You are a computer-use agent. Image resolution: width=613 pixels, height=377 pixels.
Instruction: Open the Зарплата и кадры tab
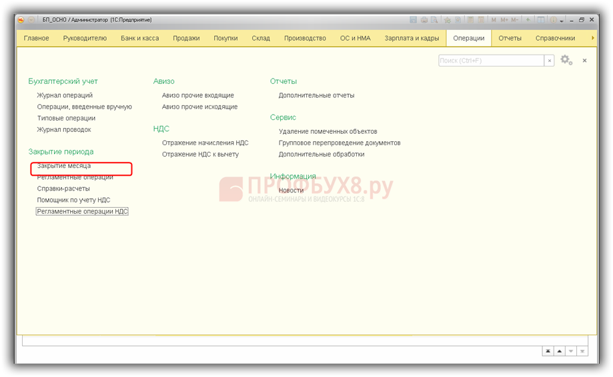click(x=411, y=38)
